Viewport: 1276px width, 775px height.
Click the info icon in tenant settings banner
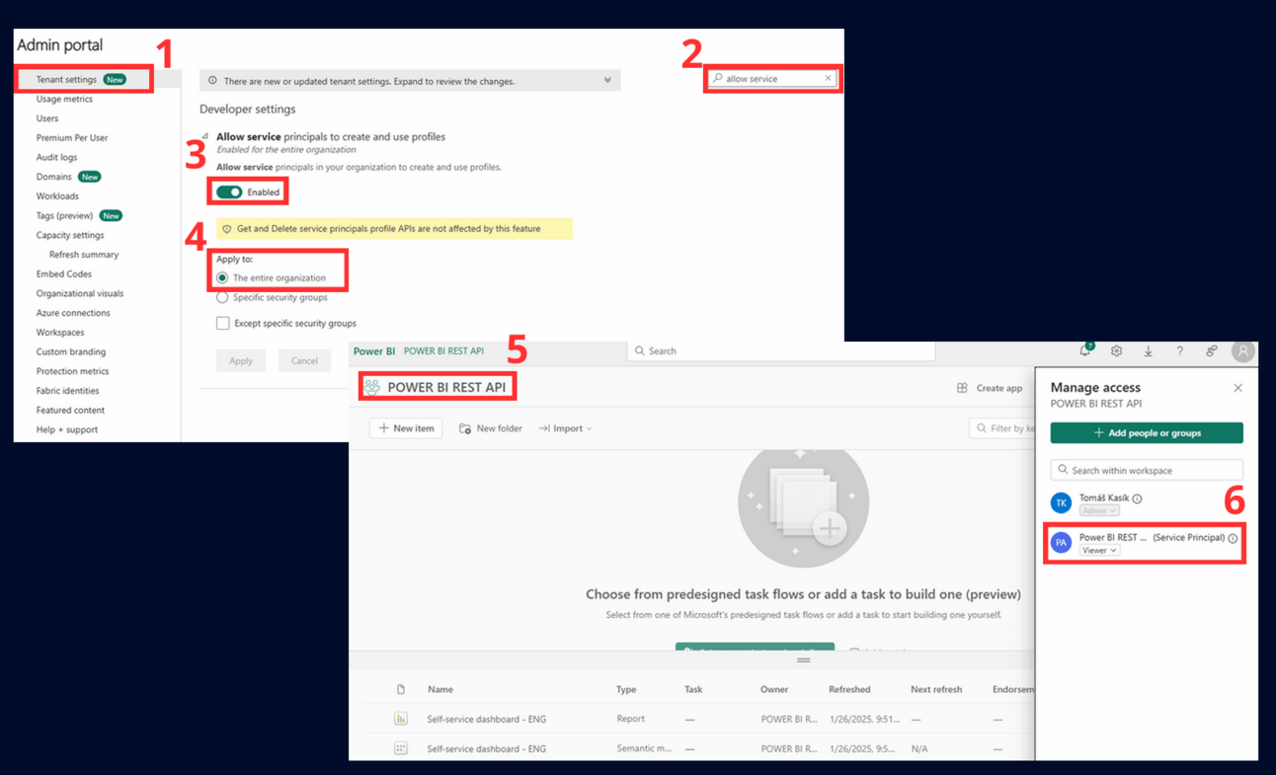[x=212, y=81]
